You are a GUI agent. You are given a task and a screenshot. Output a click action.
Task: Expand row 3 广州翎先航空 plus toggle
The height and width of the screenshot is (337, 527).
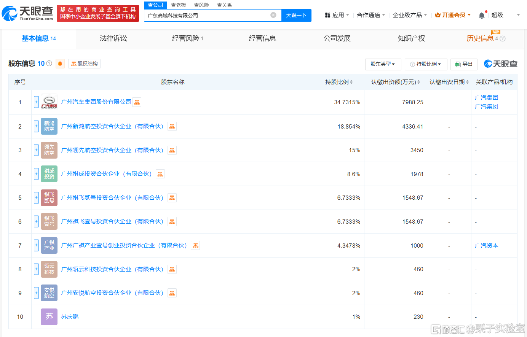point(36,150)
